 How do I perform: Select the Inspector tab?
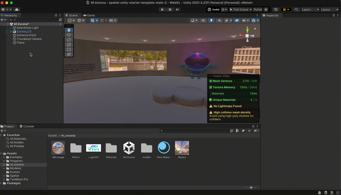coord(271,15)
